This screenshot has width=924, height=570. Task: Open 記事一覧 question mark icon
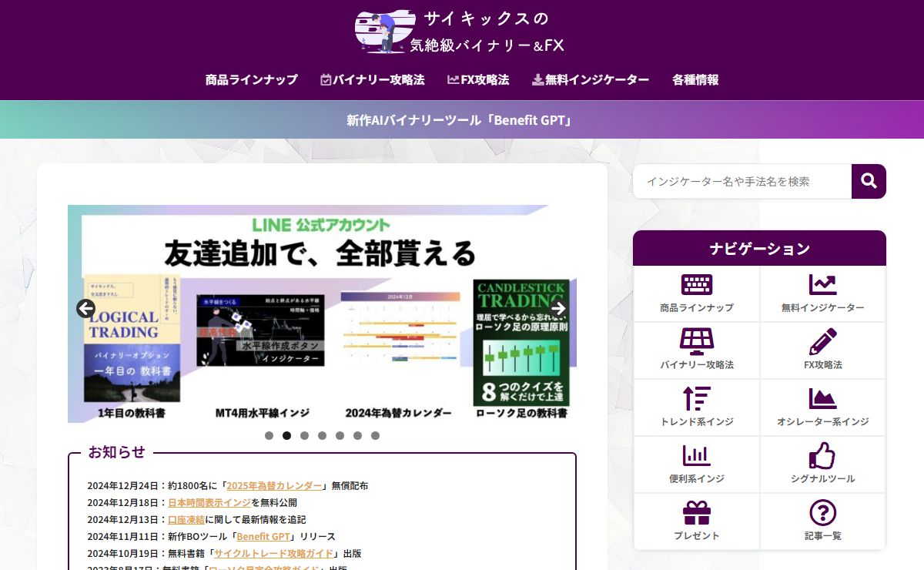(823, 513)
